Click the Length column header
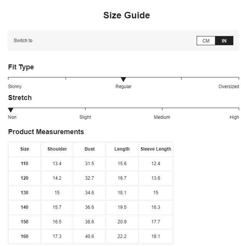Viewport: 241px width, 246px height. tap(122, 149)
